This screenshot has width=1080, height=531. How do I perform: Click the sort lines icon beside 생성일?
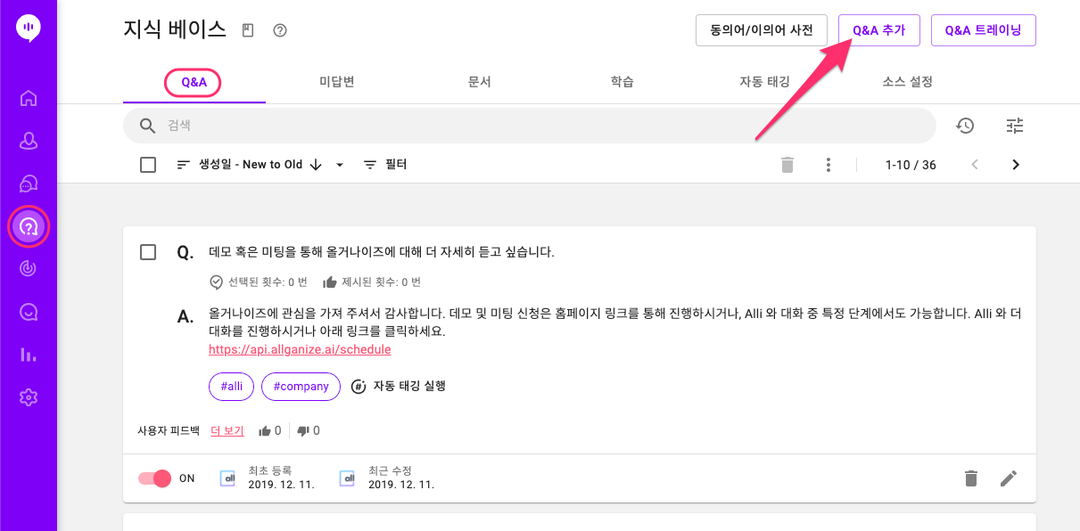[184, 165]
